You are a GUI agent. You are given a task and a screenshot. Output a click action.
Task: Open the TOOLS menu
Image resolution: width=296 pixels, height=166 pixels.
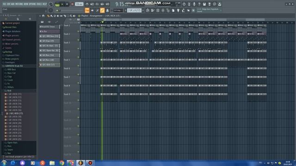40,4
